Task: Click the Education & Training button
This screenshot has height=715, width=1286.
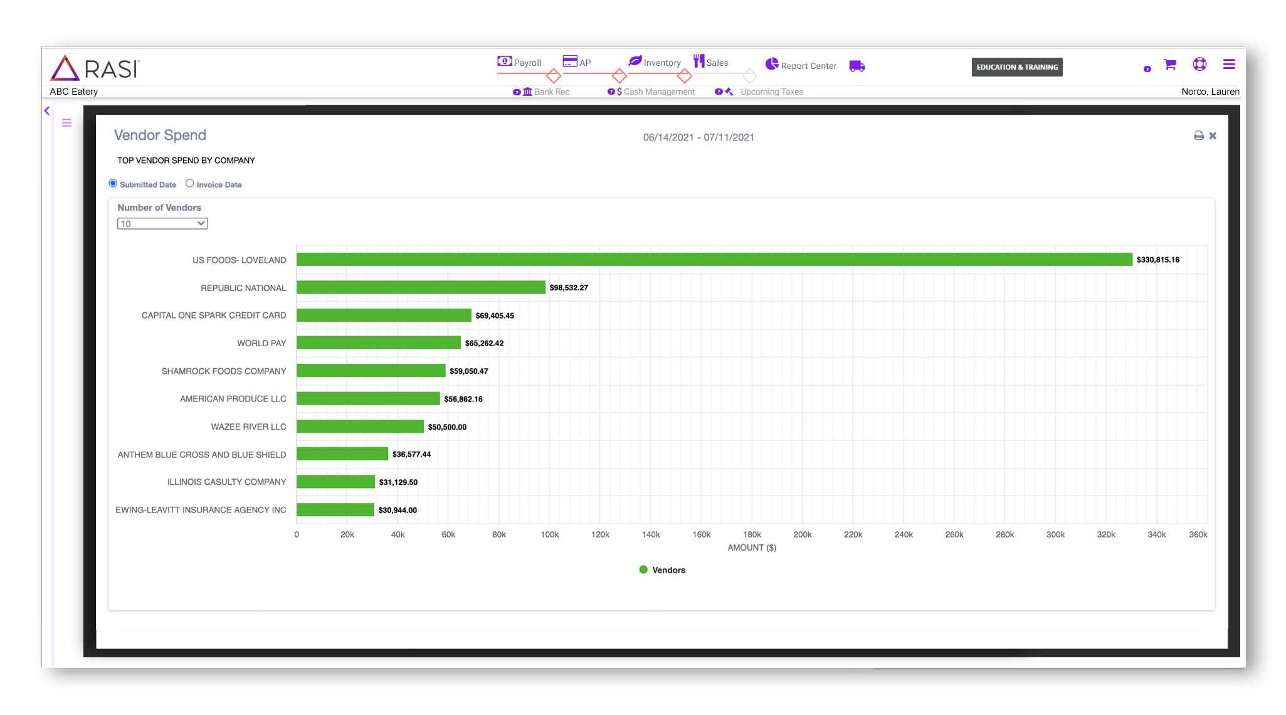Action: click(1016, 67)
